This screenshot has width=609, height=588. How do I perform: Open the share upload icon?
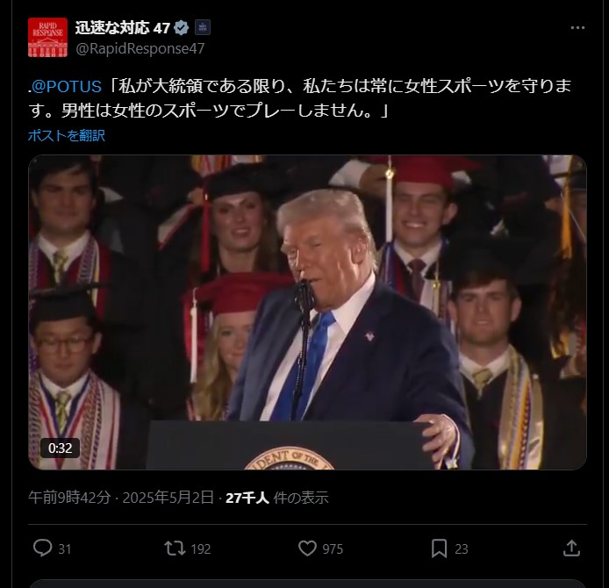[x=571, y=549]
